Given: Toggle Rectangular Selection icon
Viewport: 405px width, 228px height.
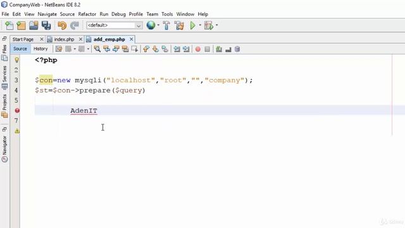Looking at the screenshot, I should point(135,49).
